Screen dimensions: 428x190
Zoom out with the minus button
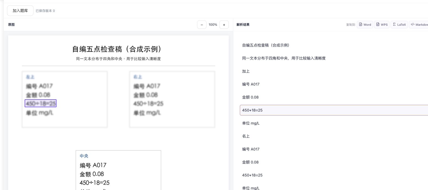coord(202,25)
